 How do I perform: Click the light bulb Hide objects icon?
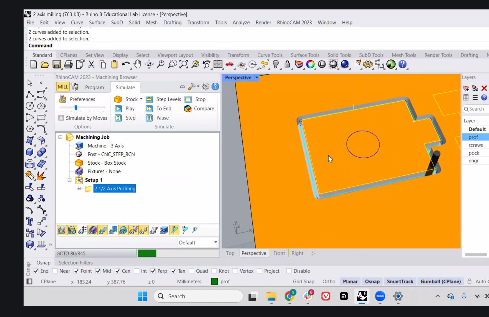click(x=276, y=64)
